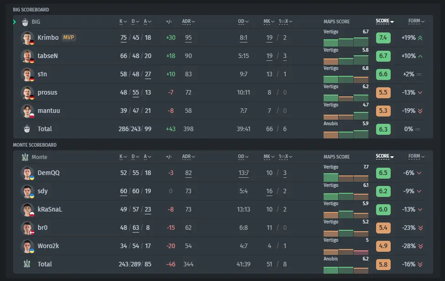445x281 pixels.
Task: Open mantuu's player avatar
Action: point(27,111)
